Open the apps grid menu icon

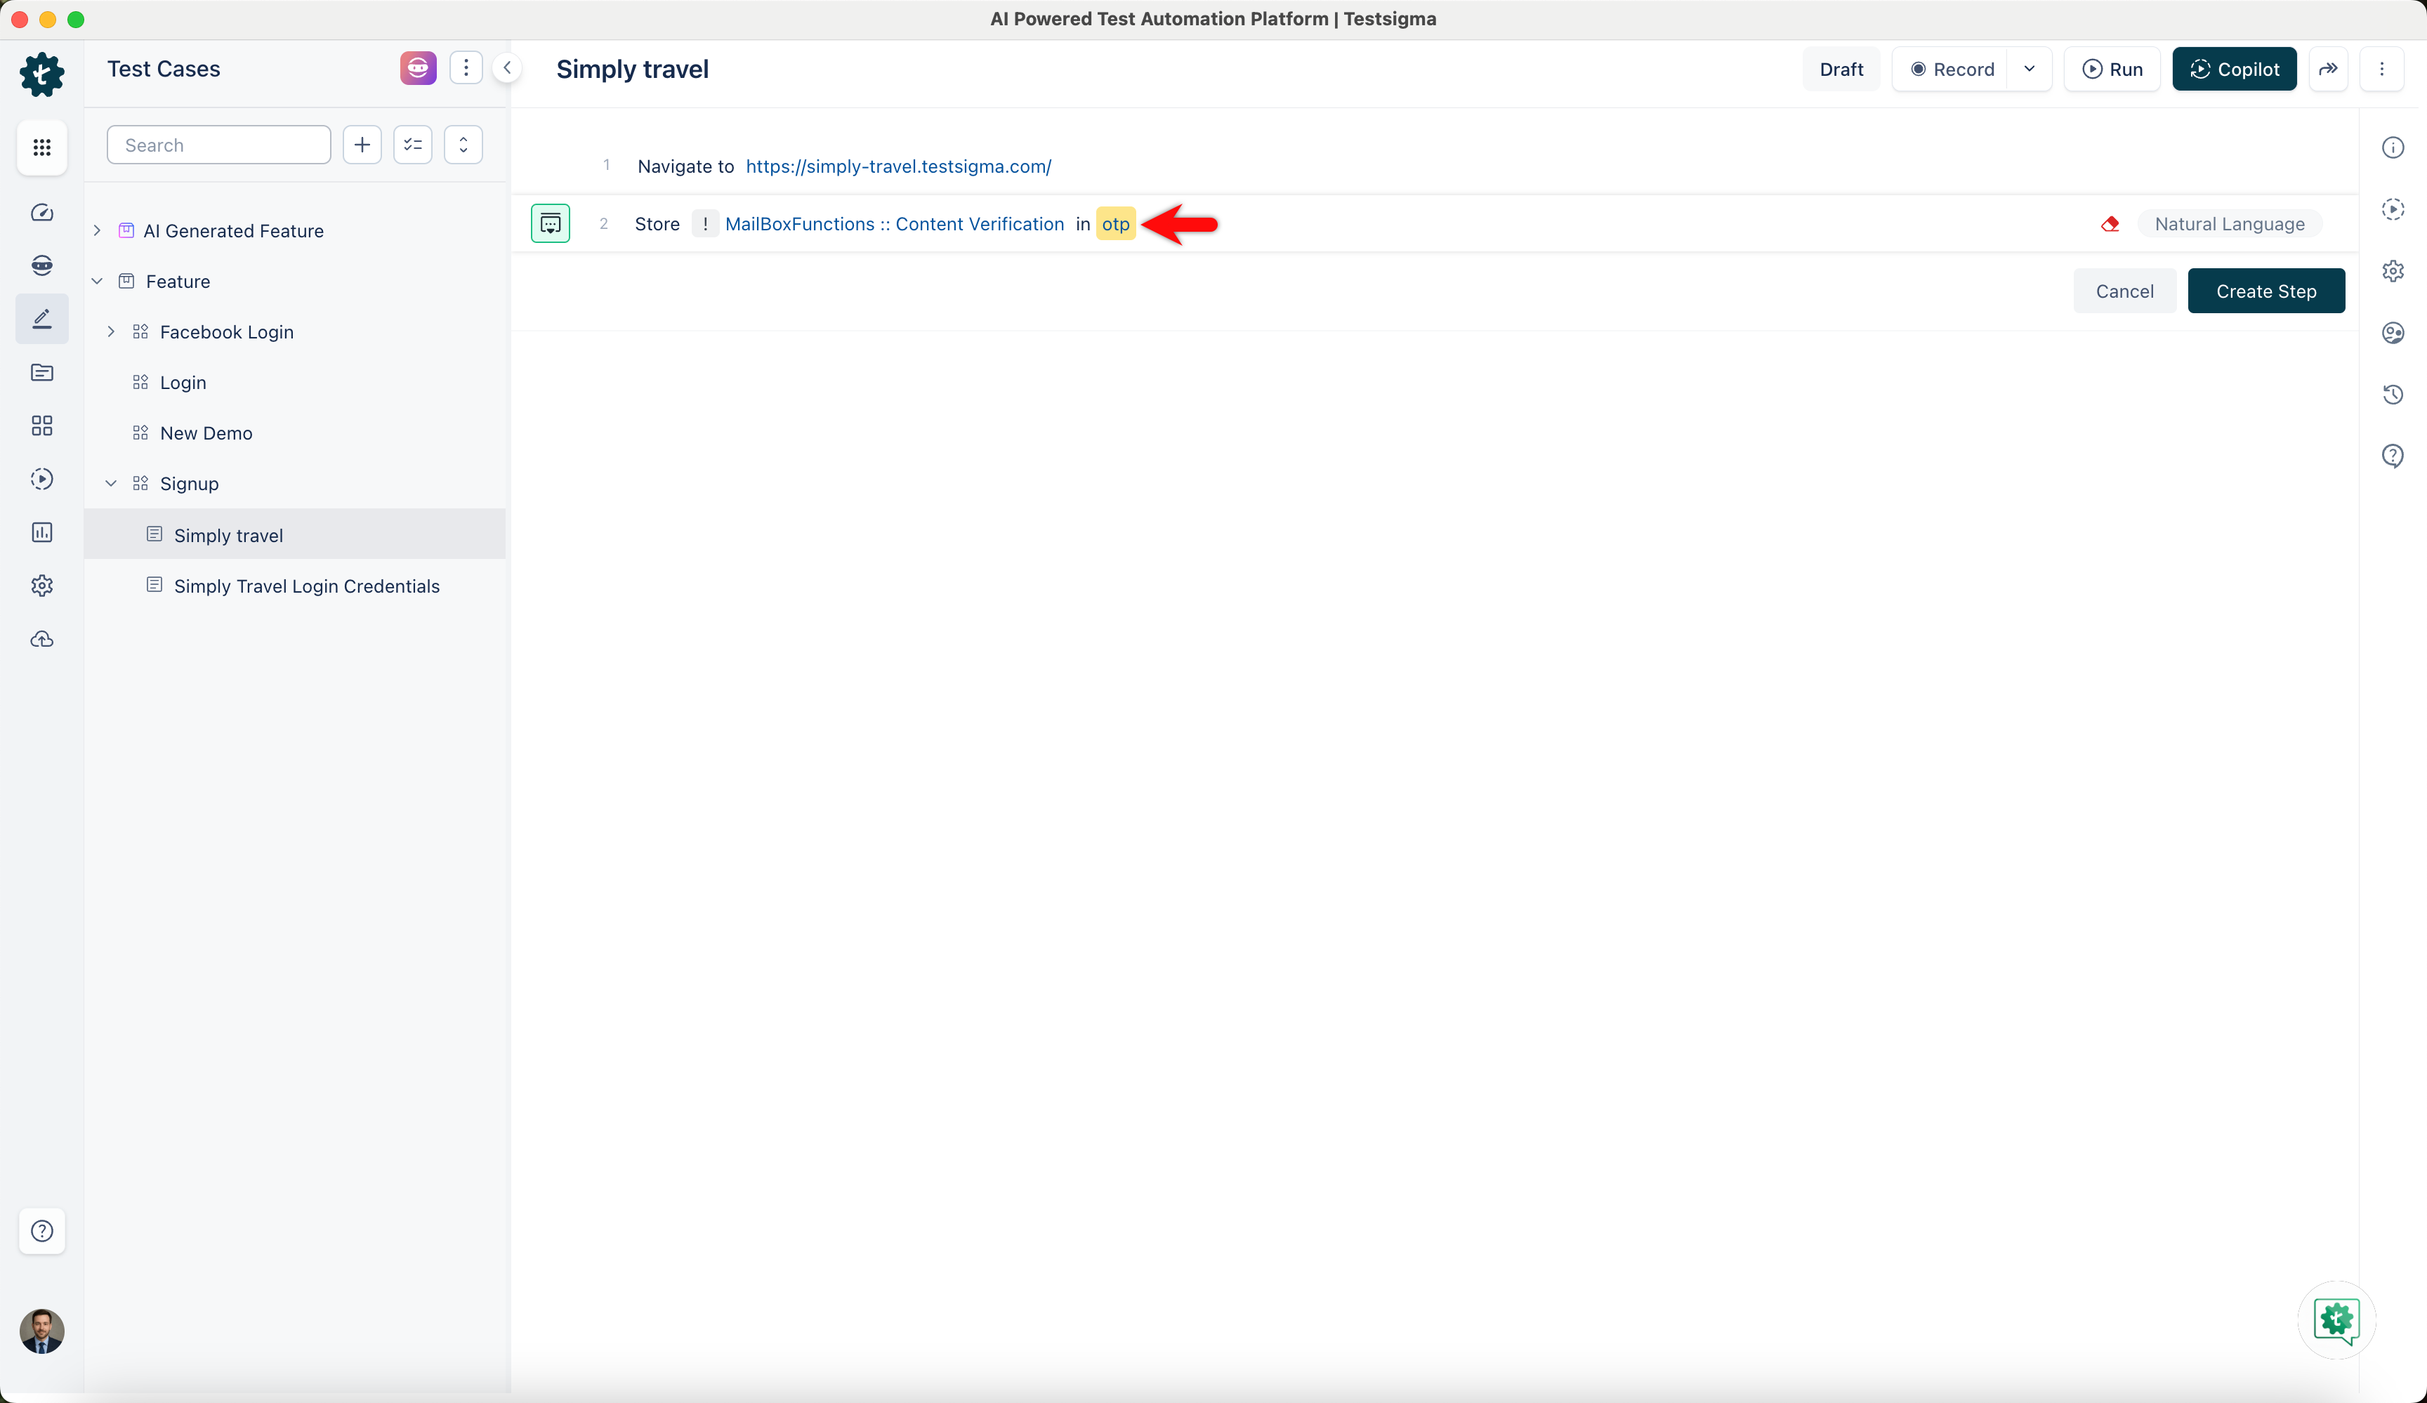[x=41, y=147]
